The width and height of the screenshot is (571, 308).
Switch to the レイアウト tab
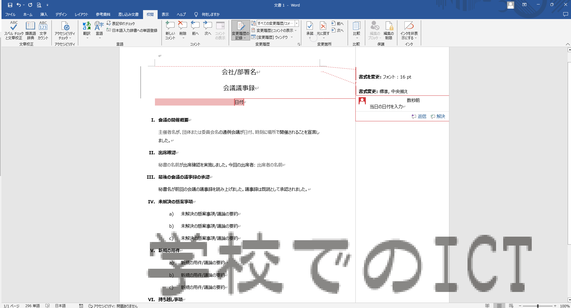point(81,14)
